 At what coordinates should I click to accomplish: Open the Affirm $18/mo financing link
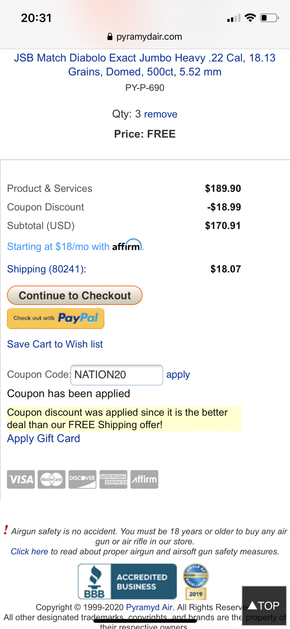click(76, 246)
